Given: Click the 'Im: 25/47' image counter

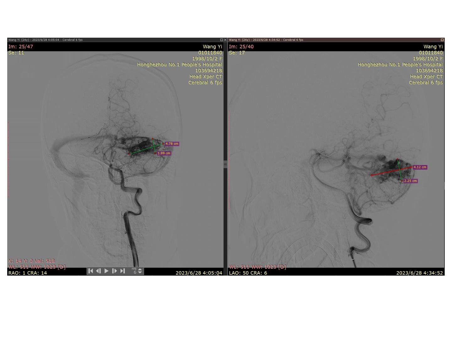Looking at the screenshot, I should coord(21,46).
